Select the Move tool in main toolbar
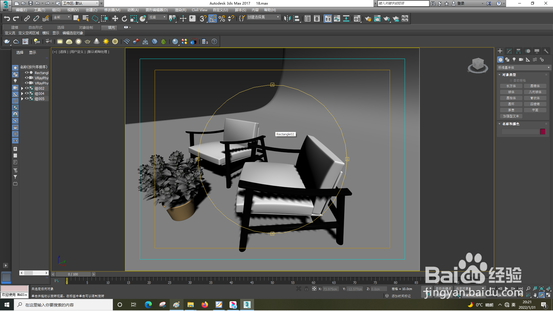This screenshot has height=311, width=553. pyautogui.click(x=115, y=19)
